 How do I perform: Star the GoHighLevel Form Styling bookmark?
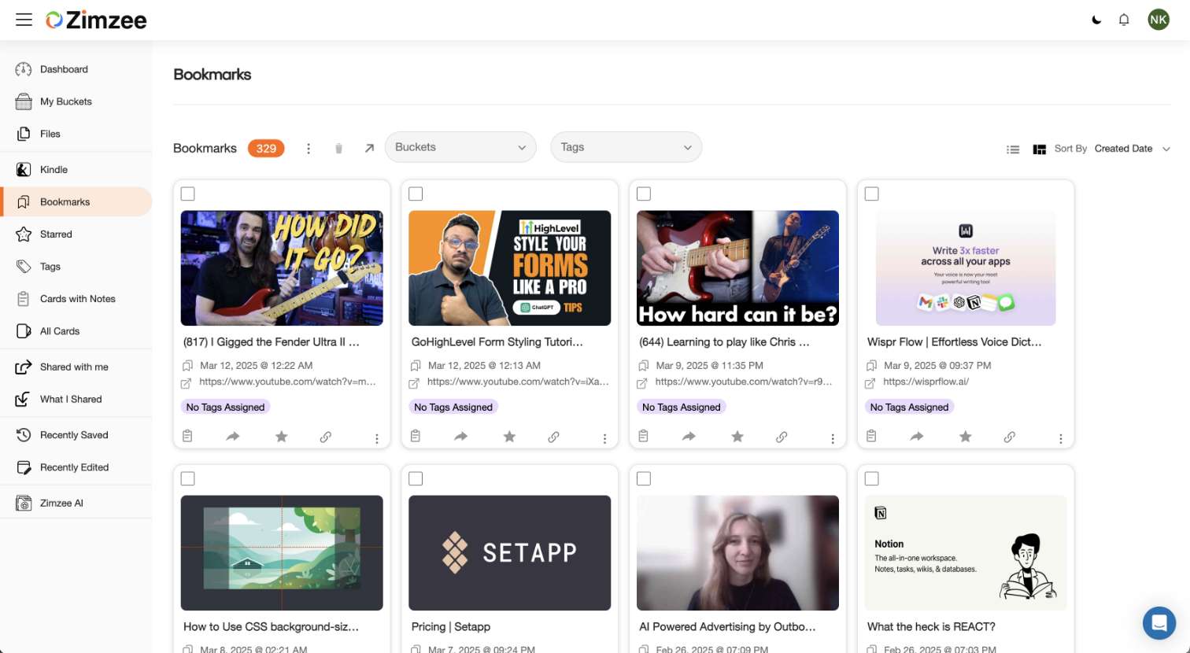pos(509,437)
